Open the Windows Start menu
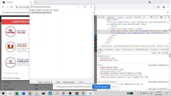The width and height of the screenshot is (171, 96). click(x=3, y=93)
